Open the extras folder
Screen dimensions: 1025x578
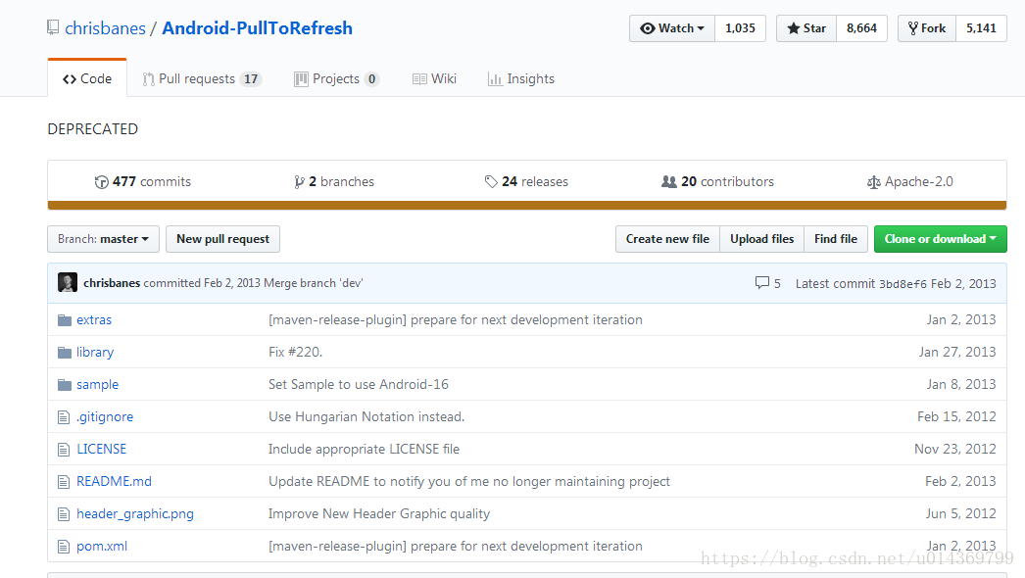(x=94, y=319)
